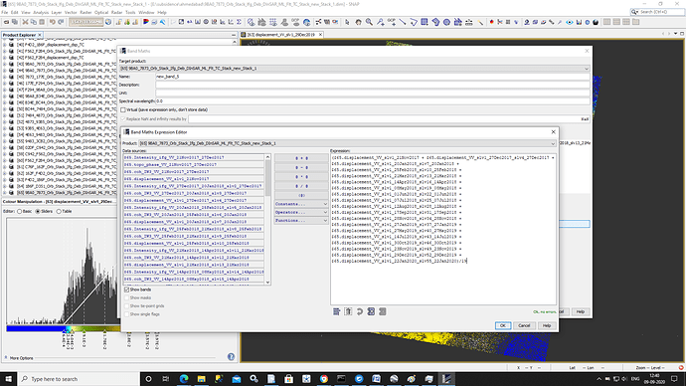Click the Sigma statistics icon in the toolbar
The image size is (686, 386).
[239, 22]
